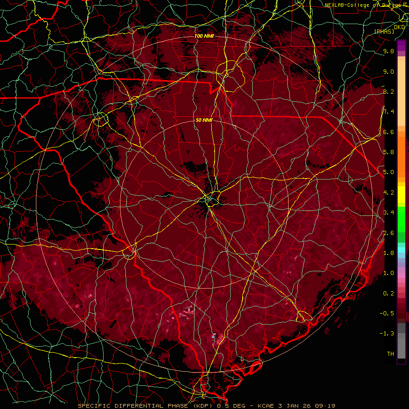
Task: Click the -1.3 value on the scale
Action: point(387,334)
